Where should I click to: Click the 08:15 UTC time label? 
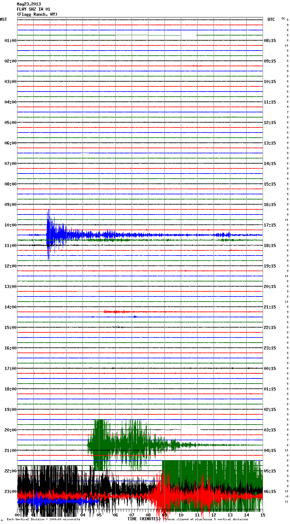point(270,41)
